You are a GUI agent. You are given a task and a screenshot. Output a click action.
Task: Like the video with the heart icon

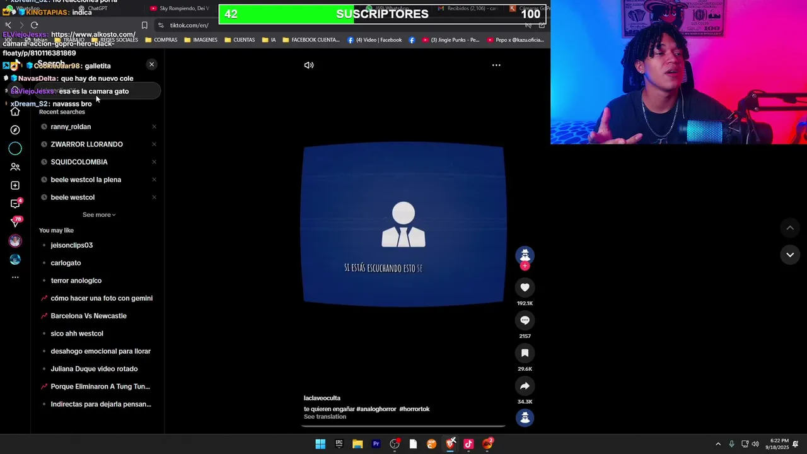pos(525,288)
